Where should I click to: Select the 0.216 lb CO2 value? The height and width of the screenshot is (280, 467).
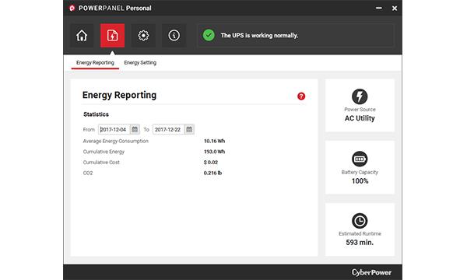(x=212, y=173)
